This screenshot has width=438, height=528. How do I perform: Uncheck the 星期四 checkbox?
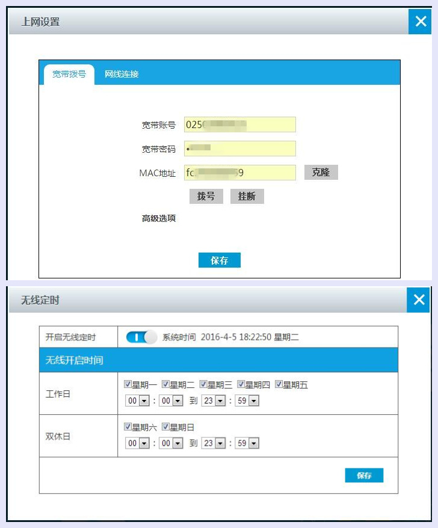click(x=241, y=384)
